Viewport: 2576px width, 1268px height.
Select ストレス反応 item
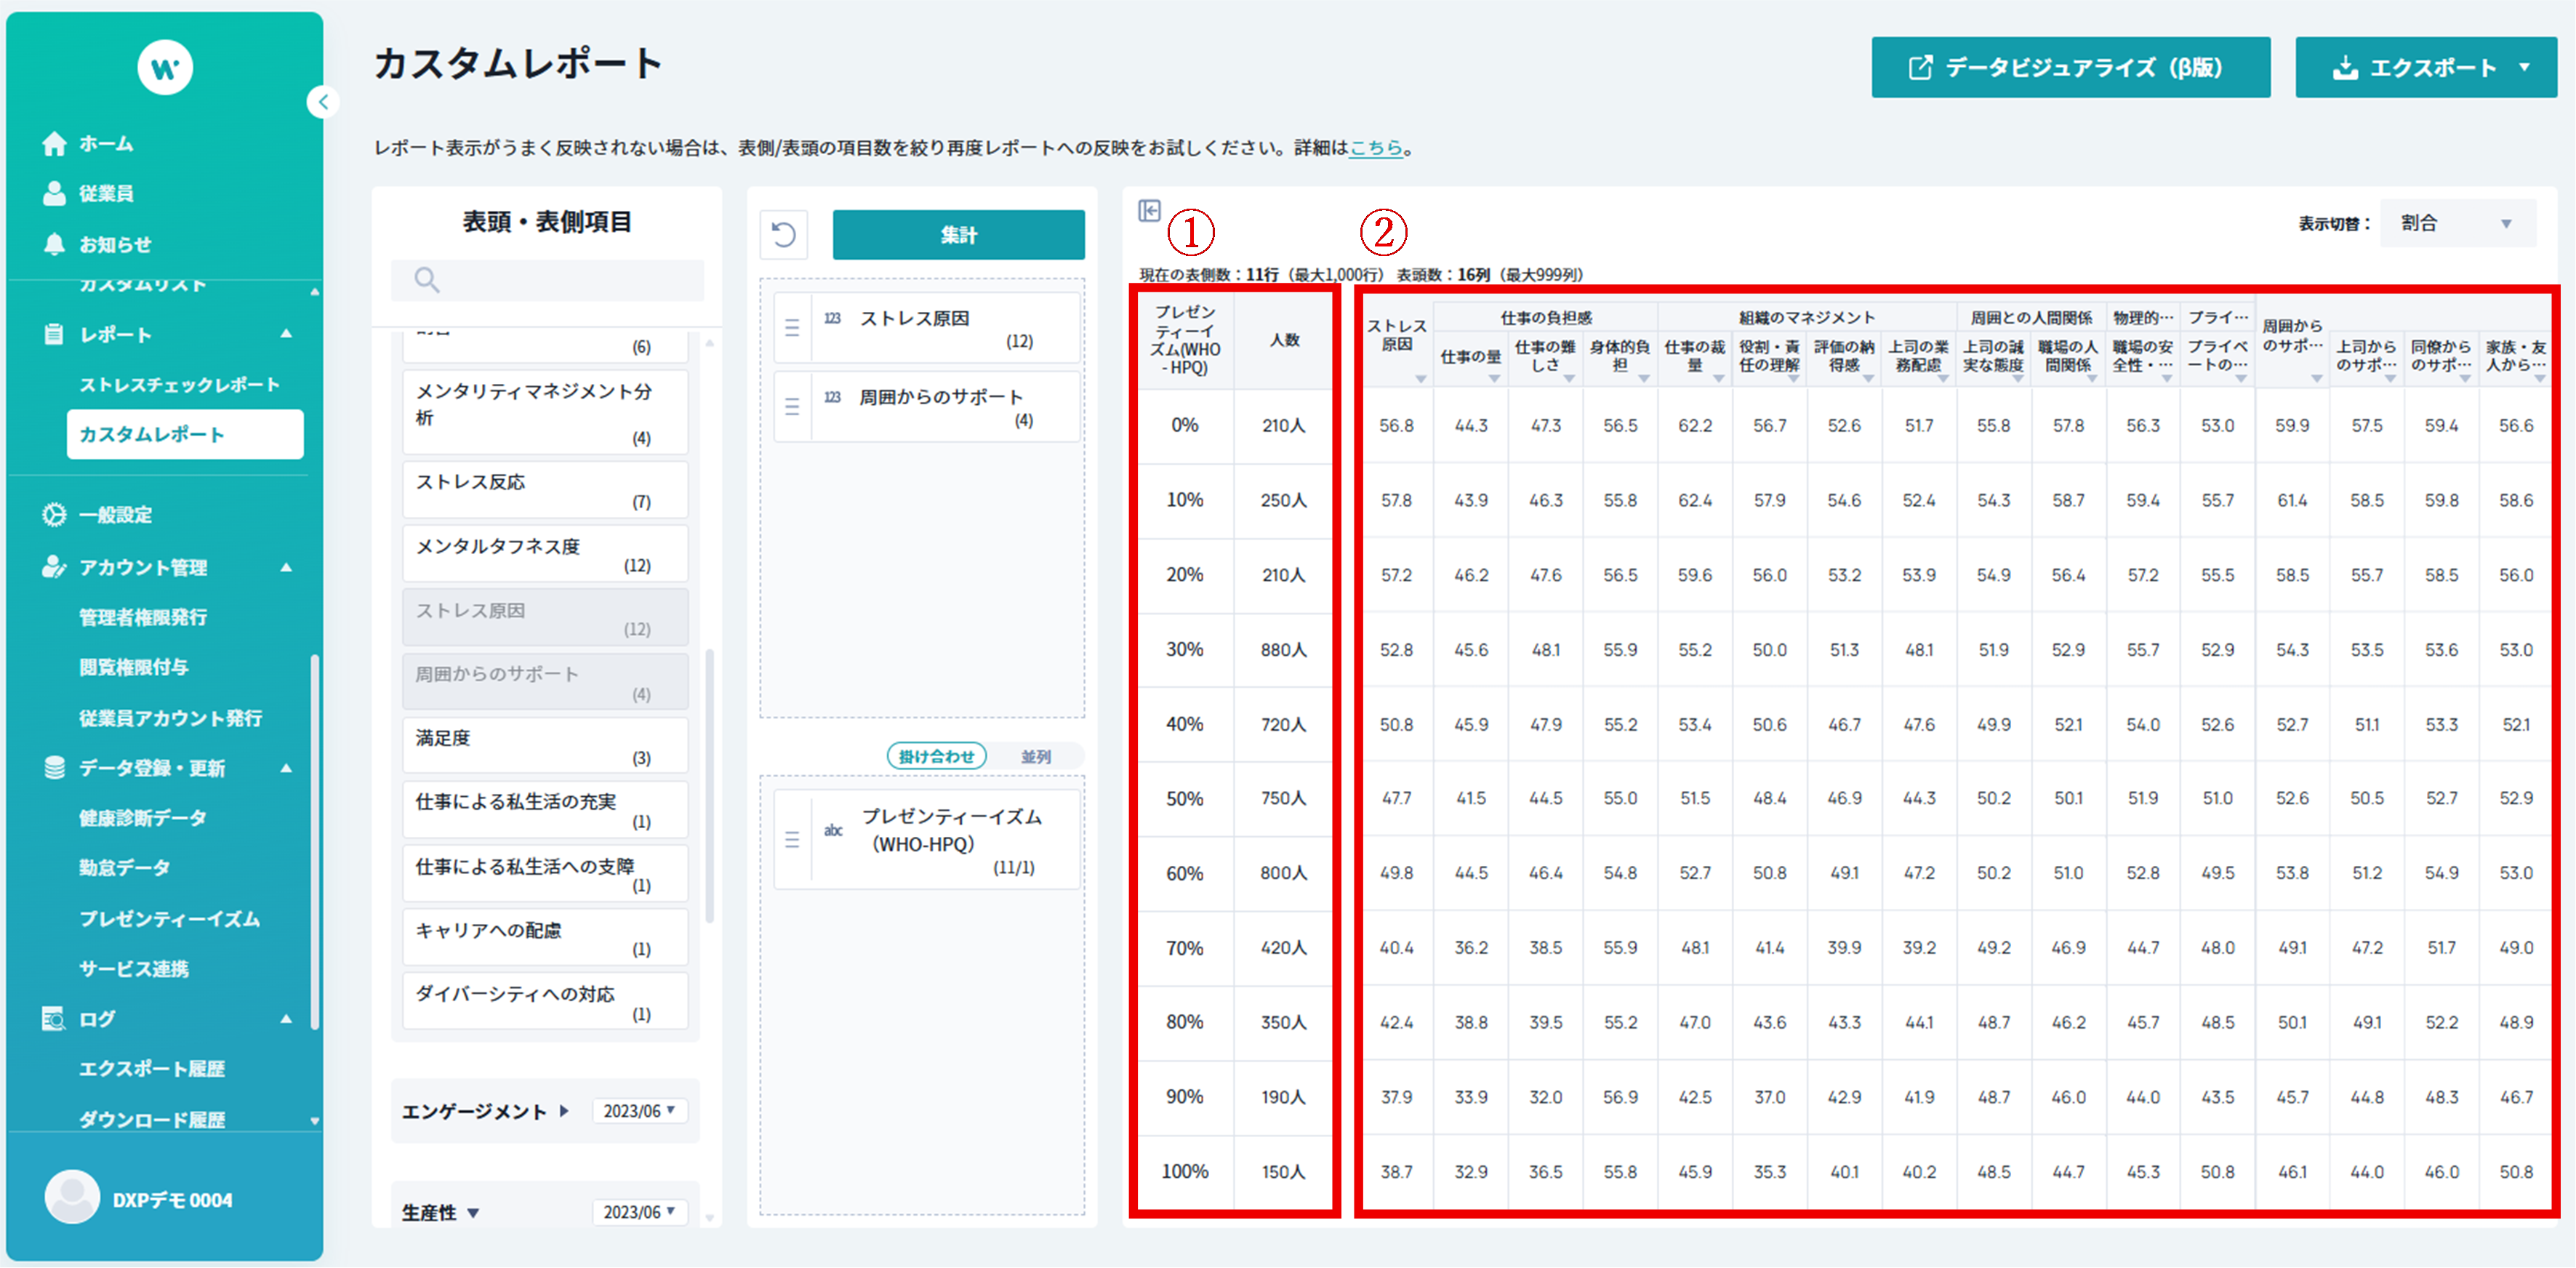click(x=546, y=490)
